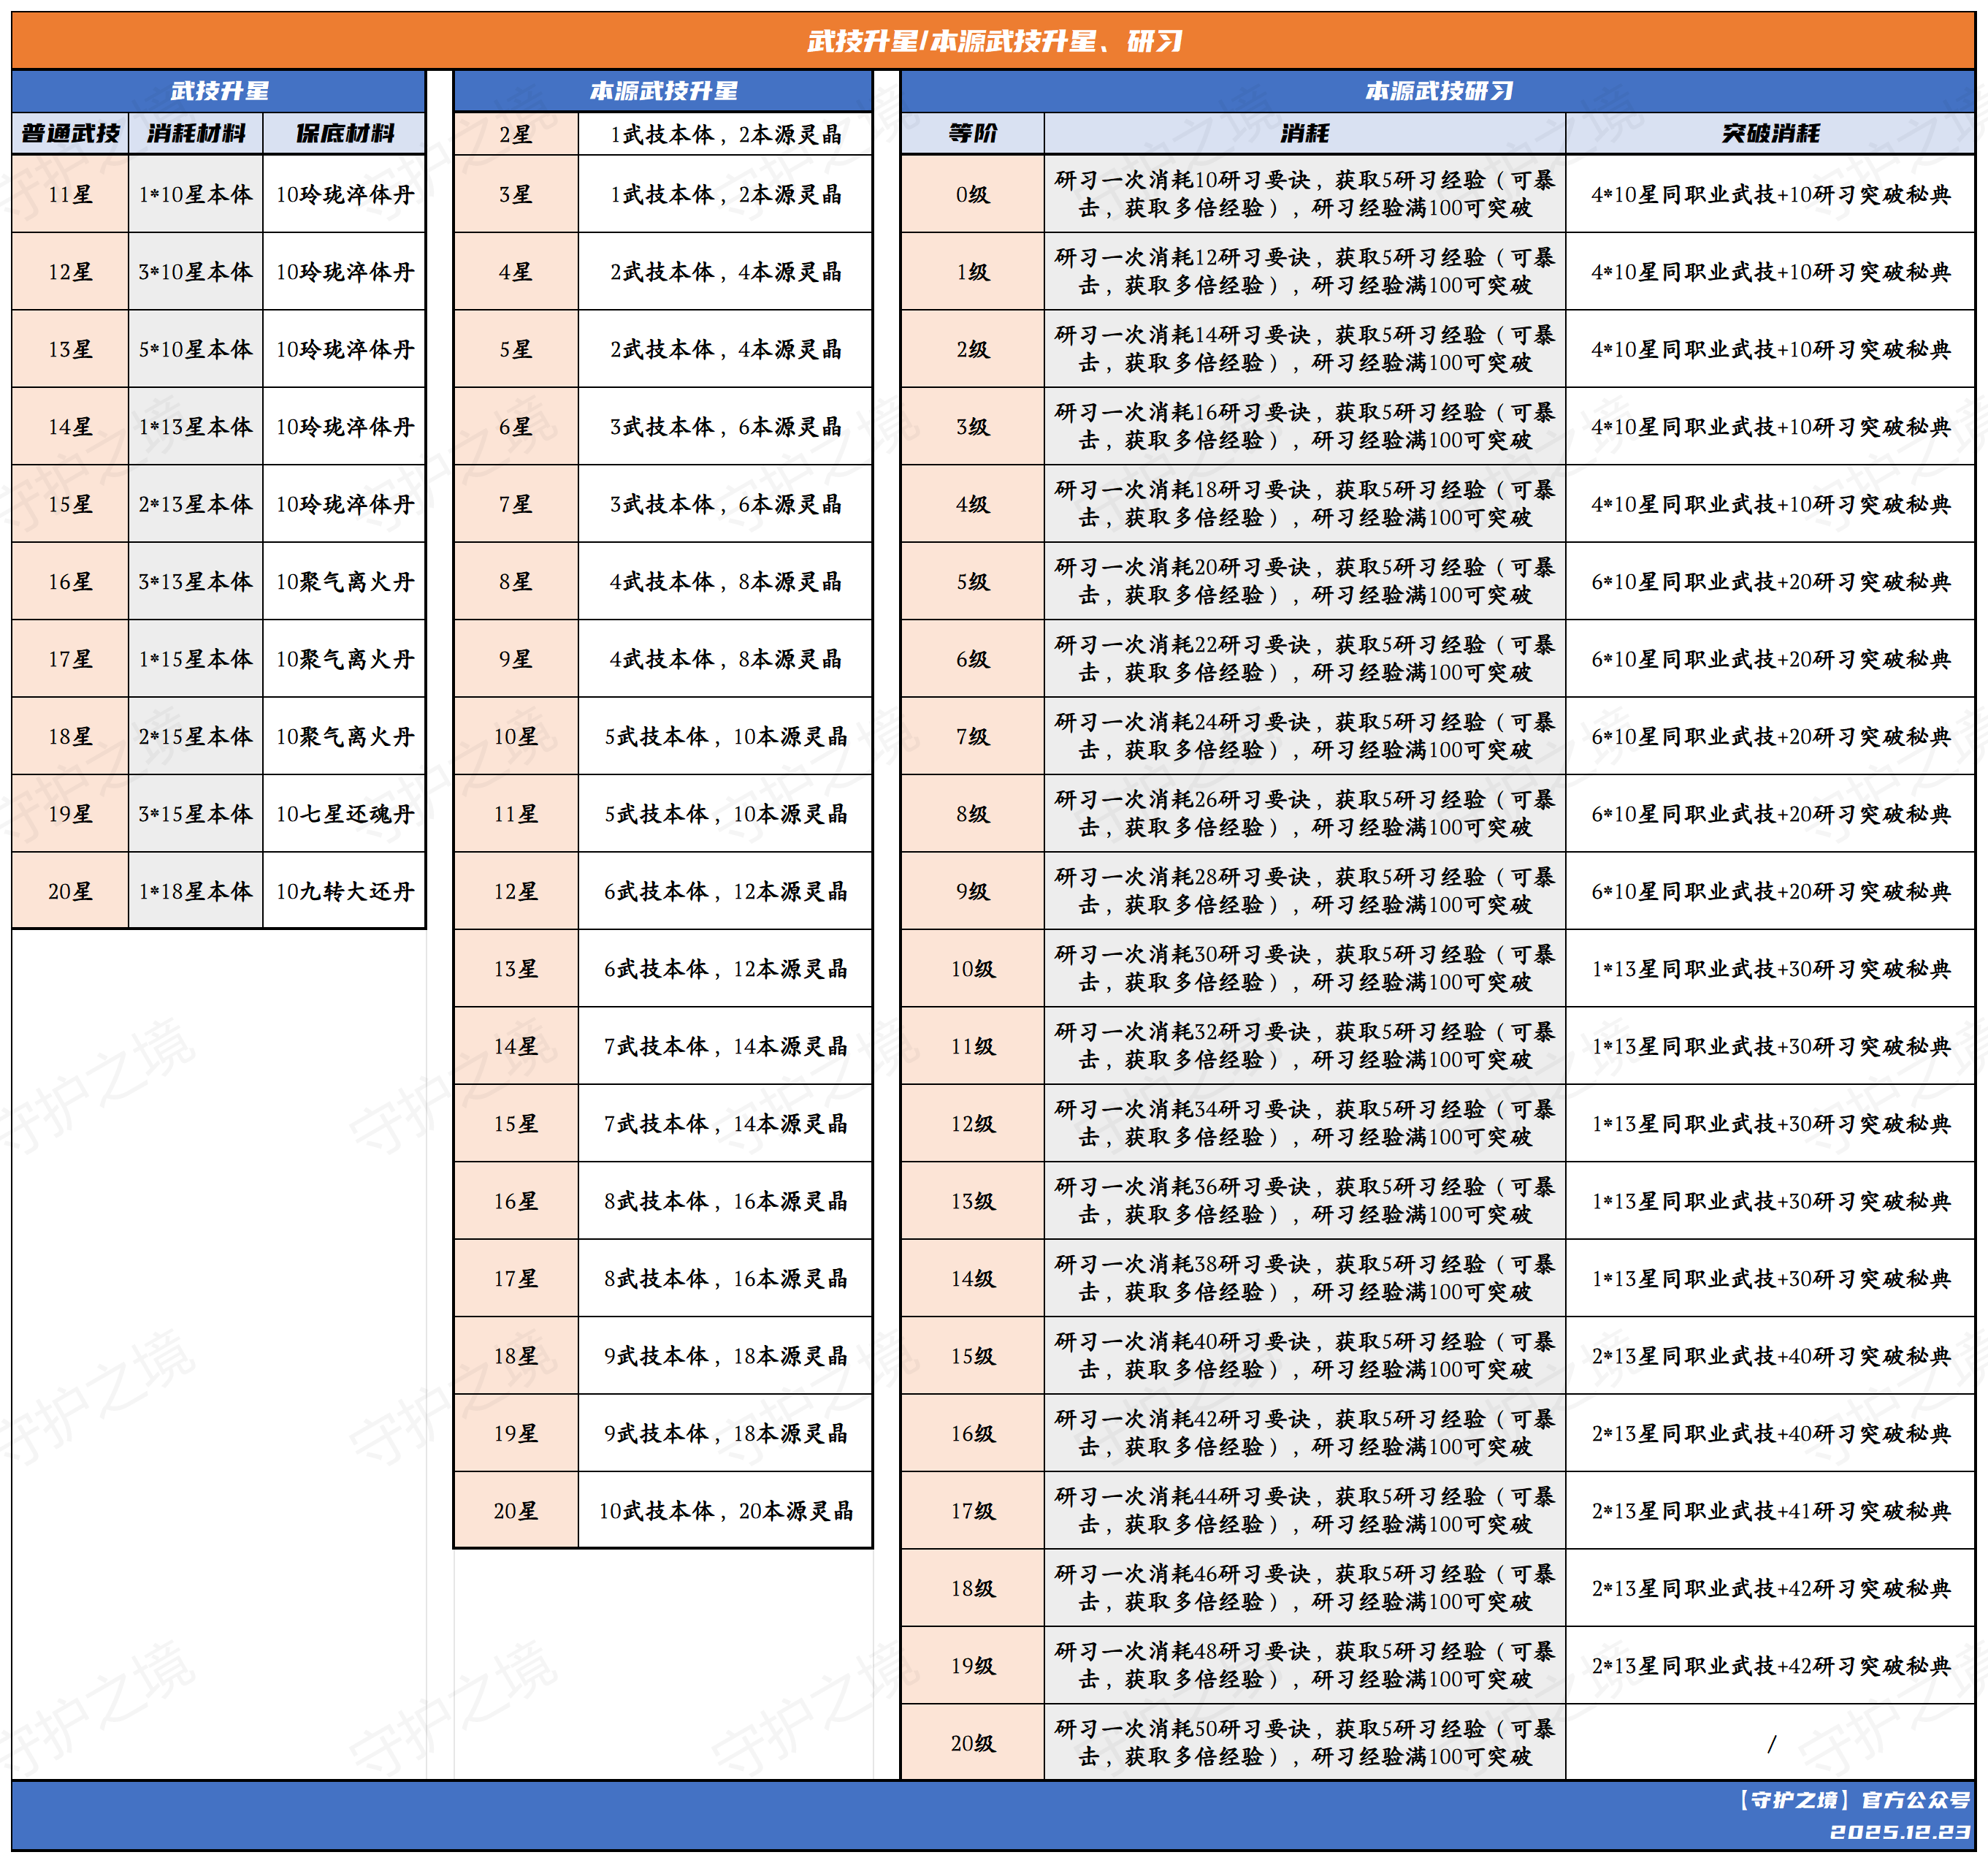The width and height of the screenshot is (1988, 1863).
Task: Click the 0级 row label
Action: (972, 194)
